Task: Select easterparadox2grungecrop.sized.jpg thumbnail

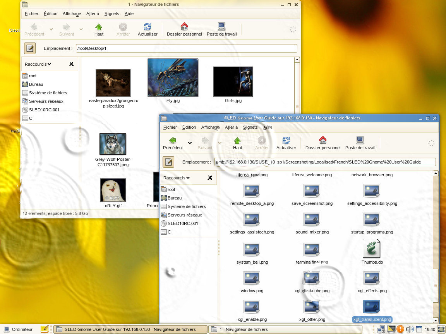Action: point(113,83)
